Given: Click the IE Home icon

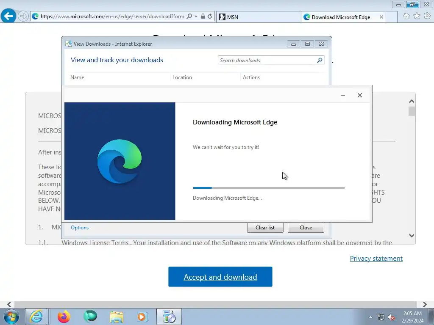Looking at the screenshot, I should [x=406, y=16].
